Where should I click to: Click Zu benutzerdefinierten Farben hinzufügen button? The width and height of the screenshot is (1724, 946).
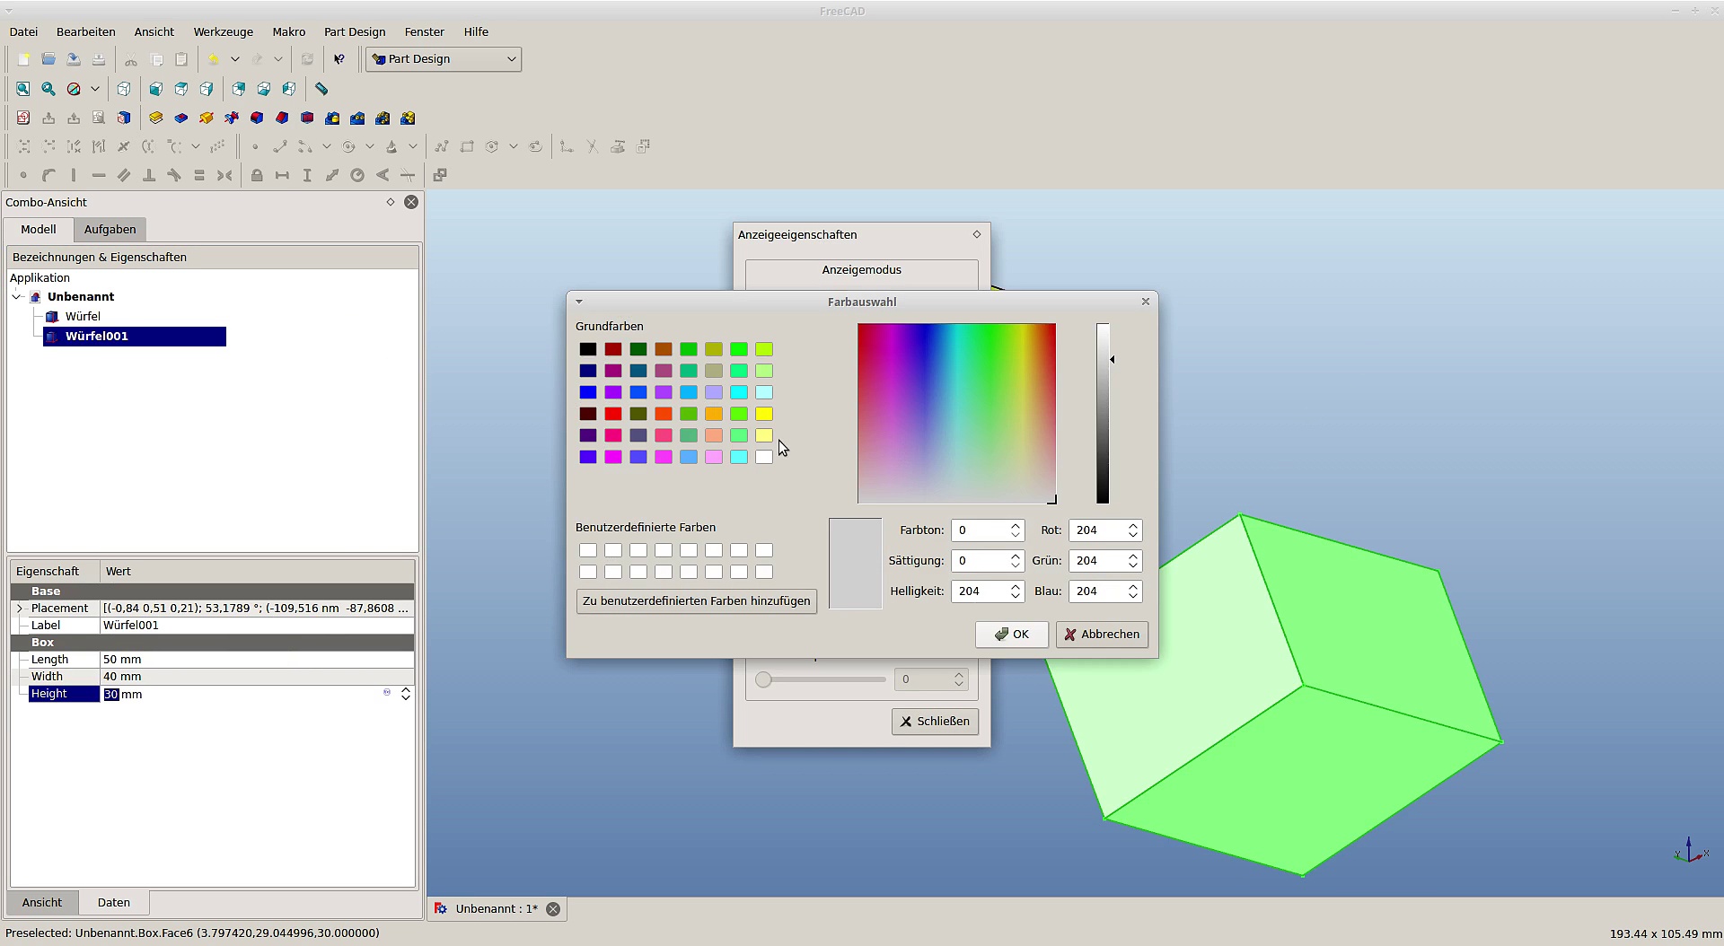click(696, 601)
